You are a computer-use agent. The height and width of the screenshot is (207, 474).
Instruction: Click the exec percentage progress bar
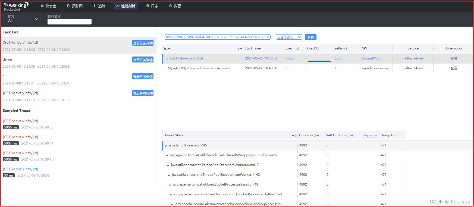319,61
